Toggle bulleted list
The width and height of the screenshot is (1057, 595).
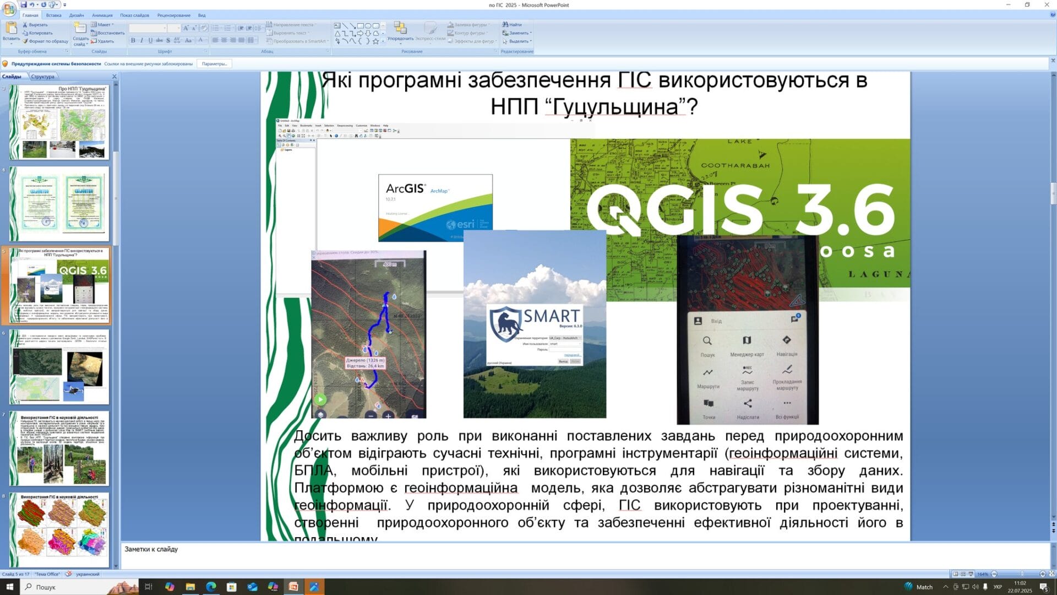click(x=217, y=28)
